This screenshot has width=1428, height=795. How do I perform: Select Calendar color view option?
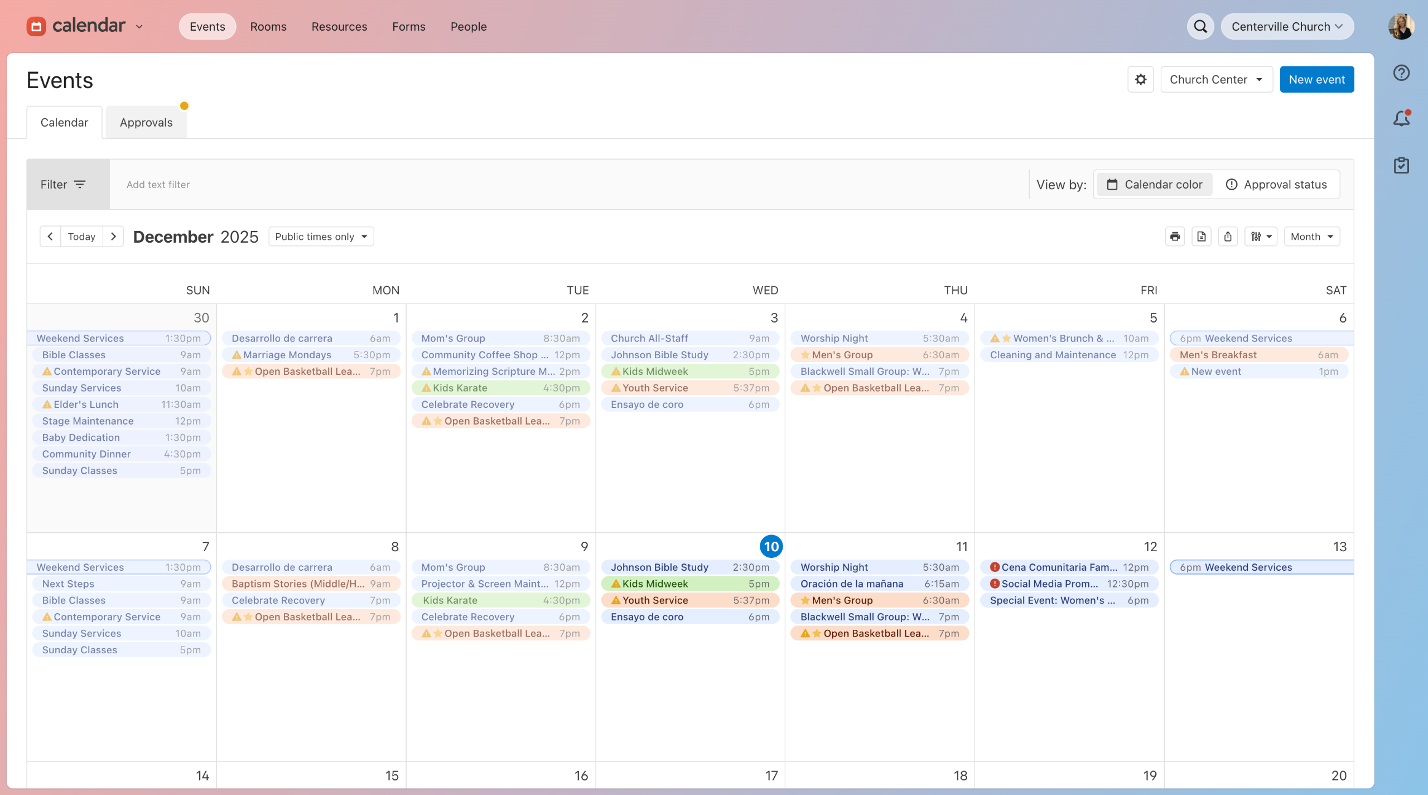(x=1155, y=185)
